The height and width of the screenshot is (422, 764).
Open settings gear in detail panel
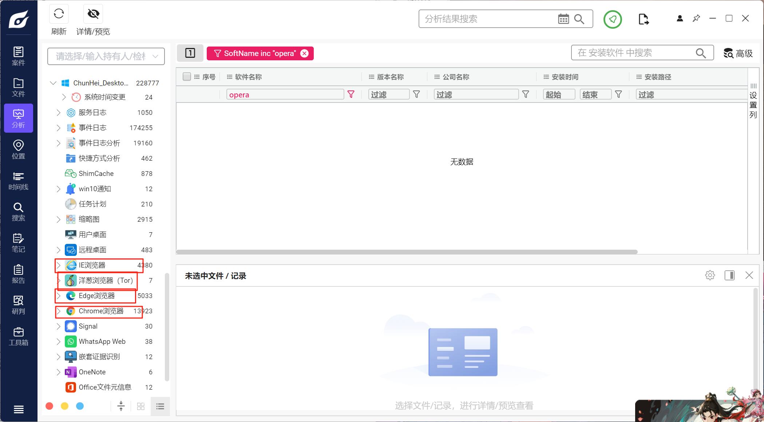coord(710,275)
